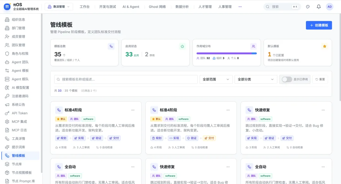
Task: Toggle the 显示已停用 switch
Action: coord(287,79)
